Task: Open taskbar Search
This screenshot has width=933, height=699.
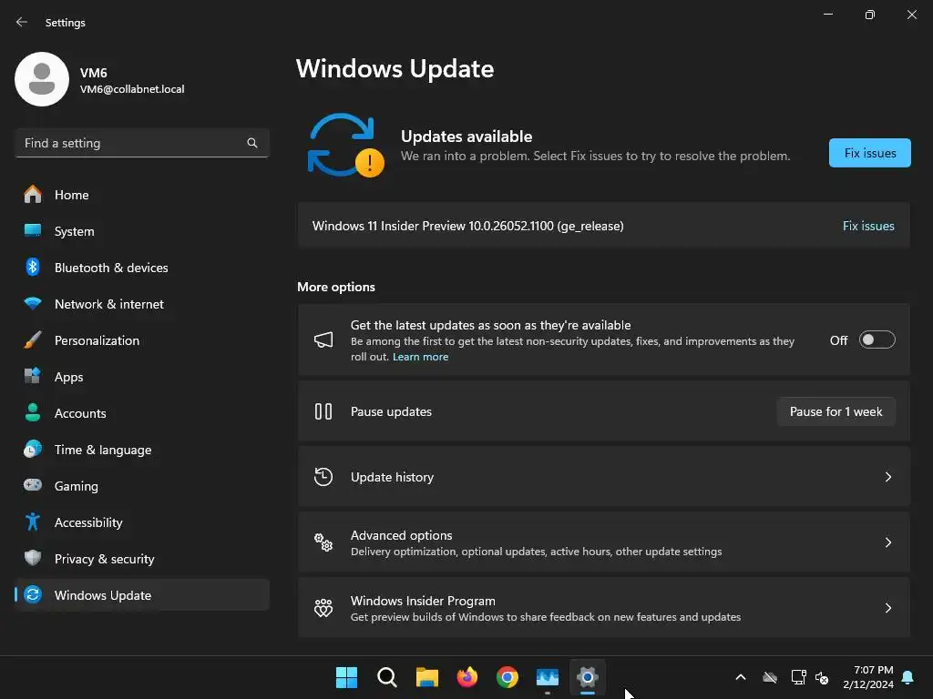Action: (x=386, y=677)
